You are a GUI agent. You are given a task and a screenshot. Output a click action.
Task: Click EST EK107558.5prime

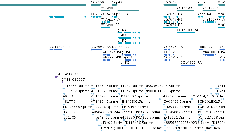(64, 110)
